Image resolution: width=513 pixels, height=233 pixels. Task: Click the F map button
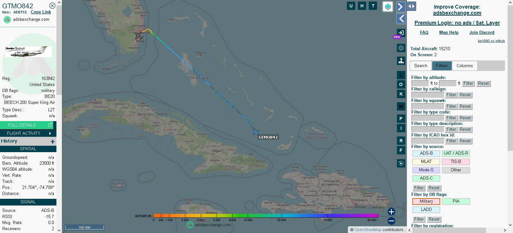(x=401, y=150)
